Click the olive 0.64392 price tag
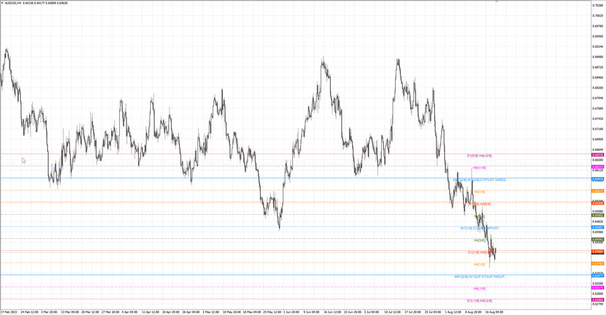 (x=598, y=240)
